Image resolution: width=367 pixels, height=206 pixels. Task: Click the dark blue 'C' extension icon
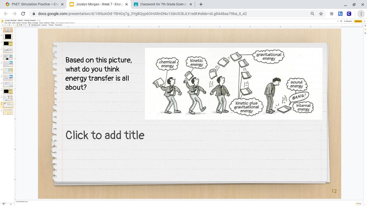(x=349, y=14)
